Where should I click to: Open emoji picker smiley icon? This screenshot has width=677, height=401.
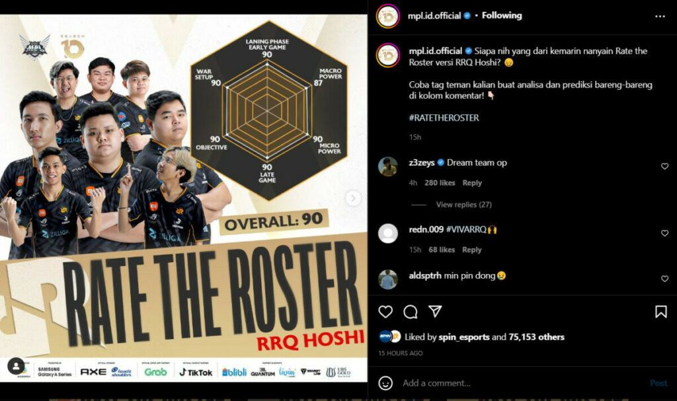pyautogui.click(x=385, y=383)
